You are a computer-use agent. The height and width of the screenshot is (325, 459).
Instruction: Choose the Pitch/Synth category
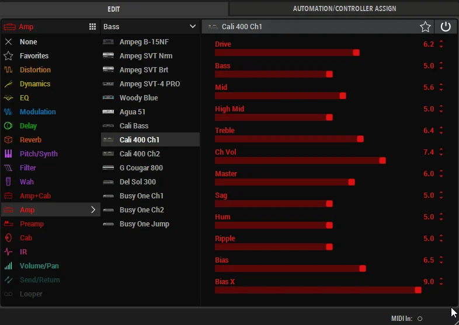coord(51,154)
